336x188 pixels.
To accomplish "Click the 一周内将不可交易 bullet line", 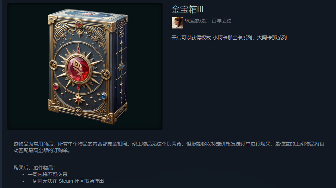I will [47, 174].
